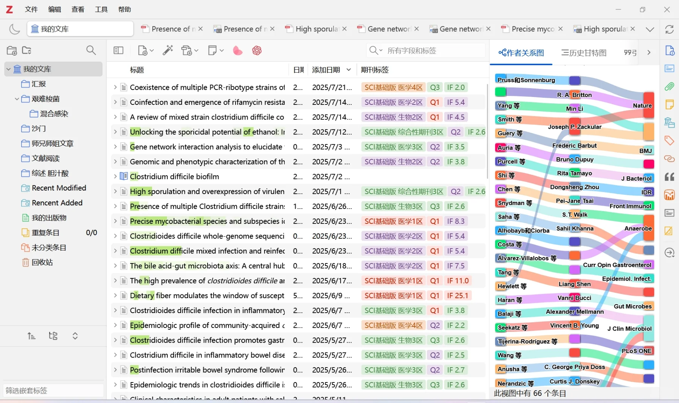Open the 工具 menu
This screenshot has height=403, width=679.
tap(101, 9)
